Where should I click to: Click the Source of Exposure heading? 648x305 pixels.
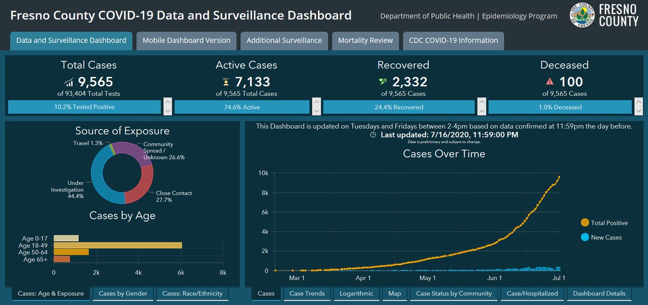[122, 131]
